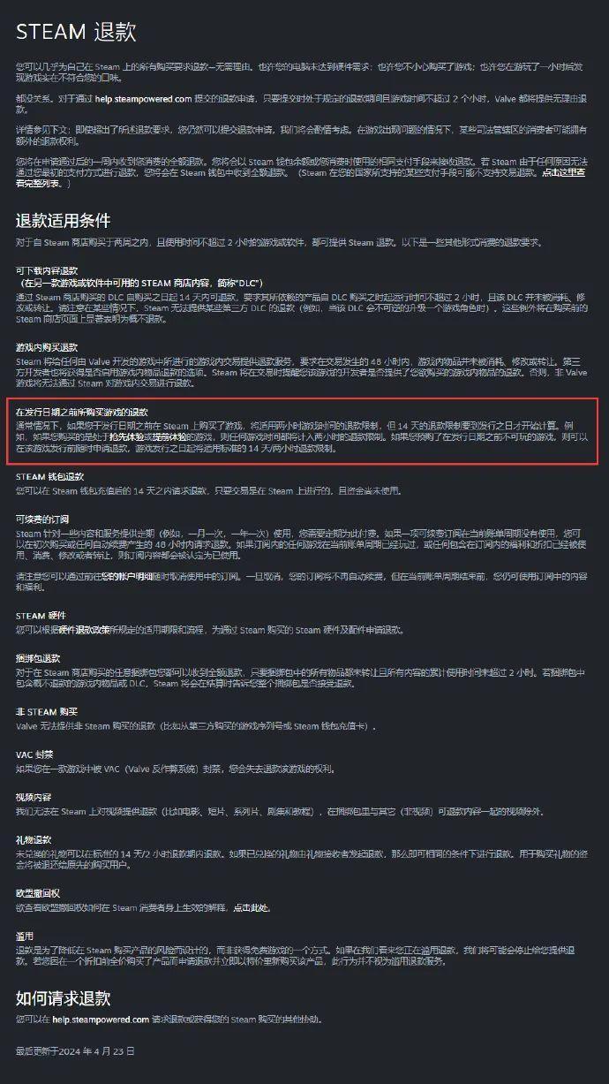Click the STEAM 钱包退款 subheading
609x1084 pixels.
pyautogui.click(x=49, y=476)
